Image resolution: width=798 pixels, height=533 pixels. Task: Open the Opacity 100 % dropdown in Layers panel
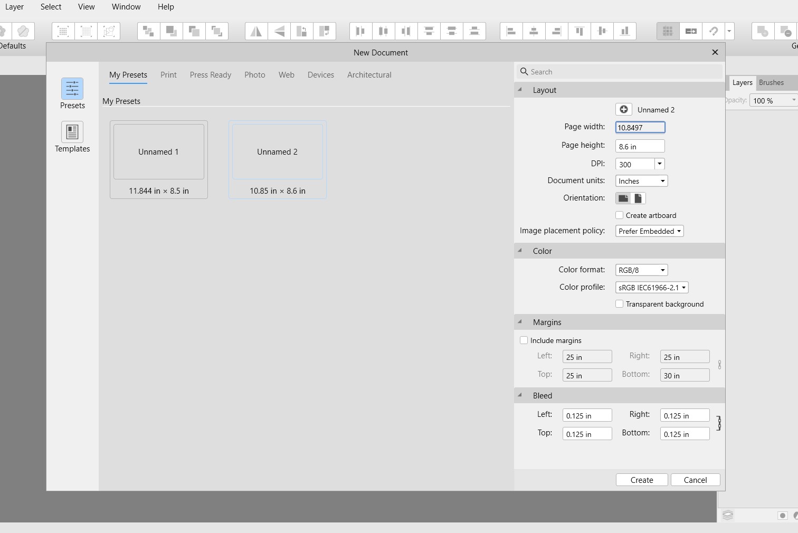pyautogui.click(x=793, y=100)
